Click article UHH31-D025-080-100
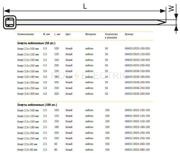Image resolution: width=180 pixels, height=153 pixels. pos(137,150)
